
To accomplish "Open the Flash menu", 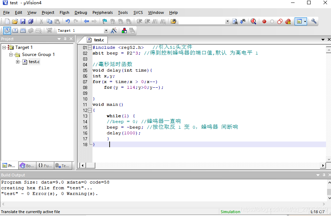I will (64, 12).
